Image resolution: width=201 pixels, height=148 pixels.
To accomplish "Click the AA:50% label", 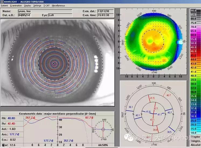I will [x=103, y=145].
